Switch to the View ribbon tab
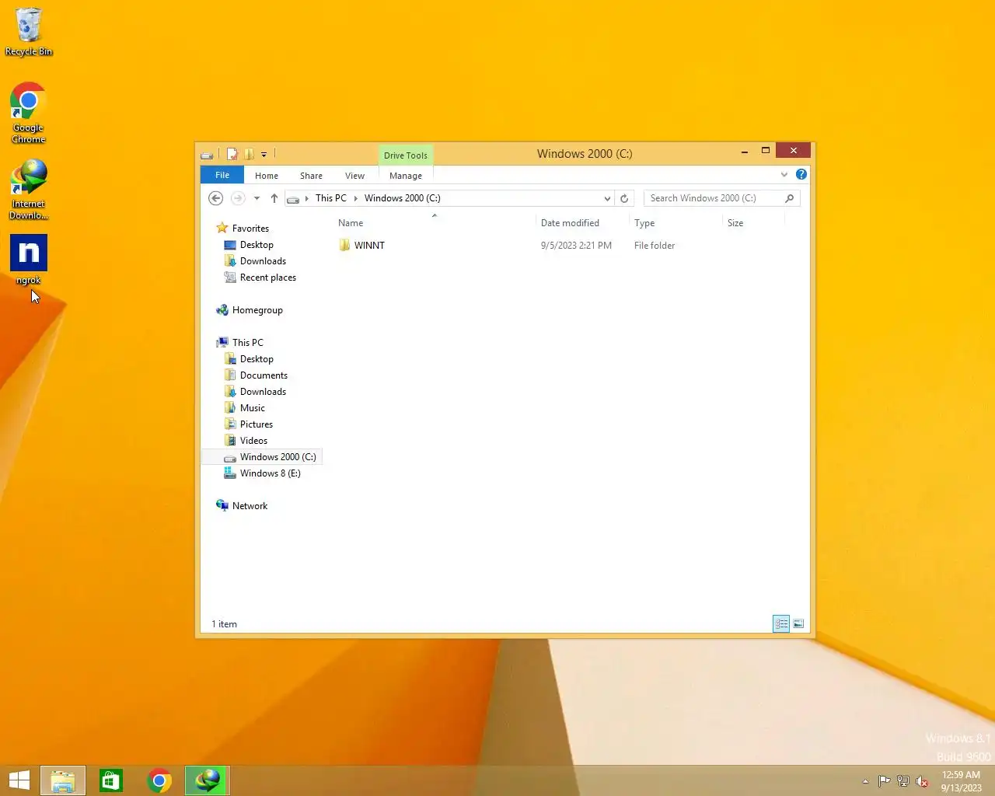Viewport: 995px width, 796px height. coord(354,176)
